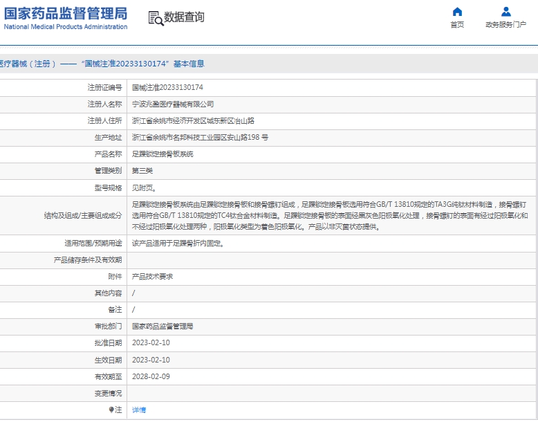Click the 其他内容 row label
This screenshot has width=538, height=422.
point(108,293)
